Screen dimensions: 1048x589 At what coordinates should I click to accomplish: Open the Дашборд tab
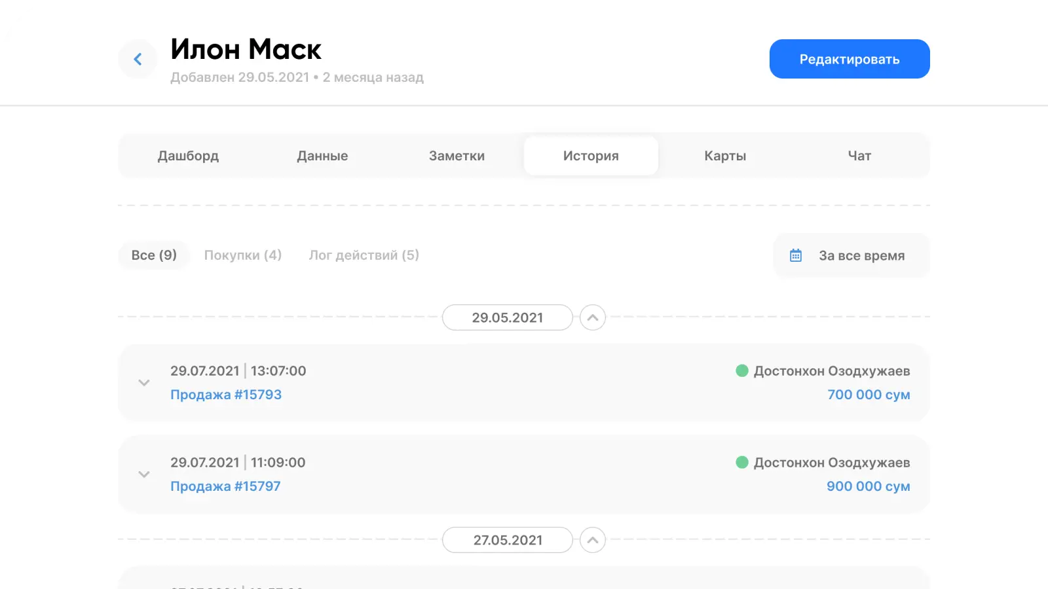(x=188, y=156)
